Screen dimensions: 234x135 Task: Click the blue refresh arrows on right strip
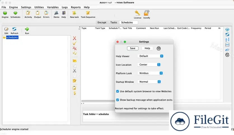[x=227, y=35]
